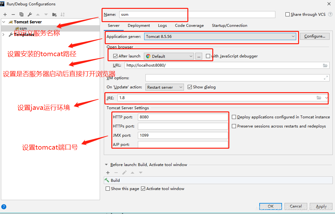Click the HTTPs port field
The width and height of the screenshot is (335, 214).
183,126
